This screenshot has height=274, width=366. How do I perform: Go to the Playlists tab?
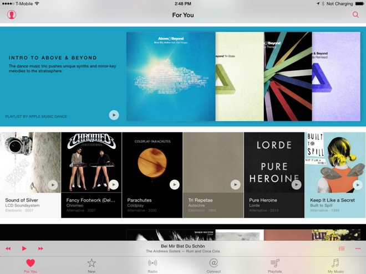274,266
